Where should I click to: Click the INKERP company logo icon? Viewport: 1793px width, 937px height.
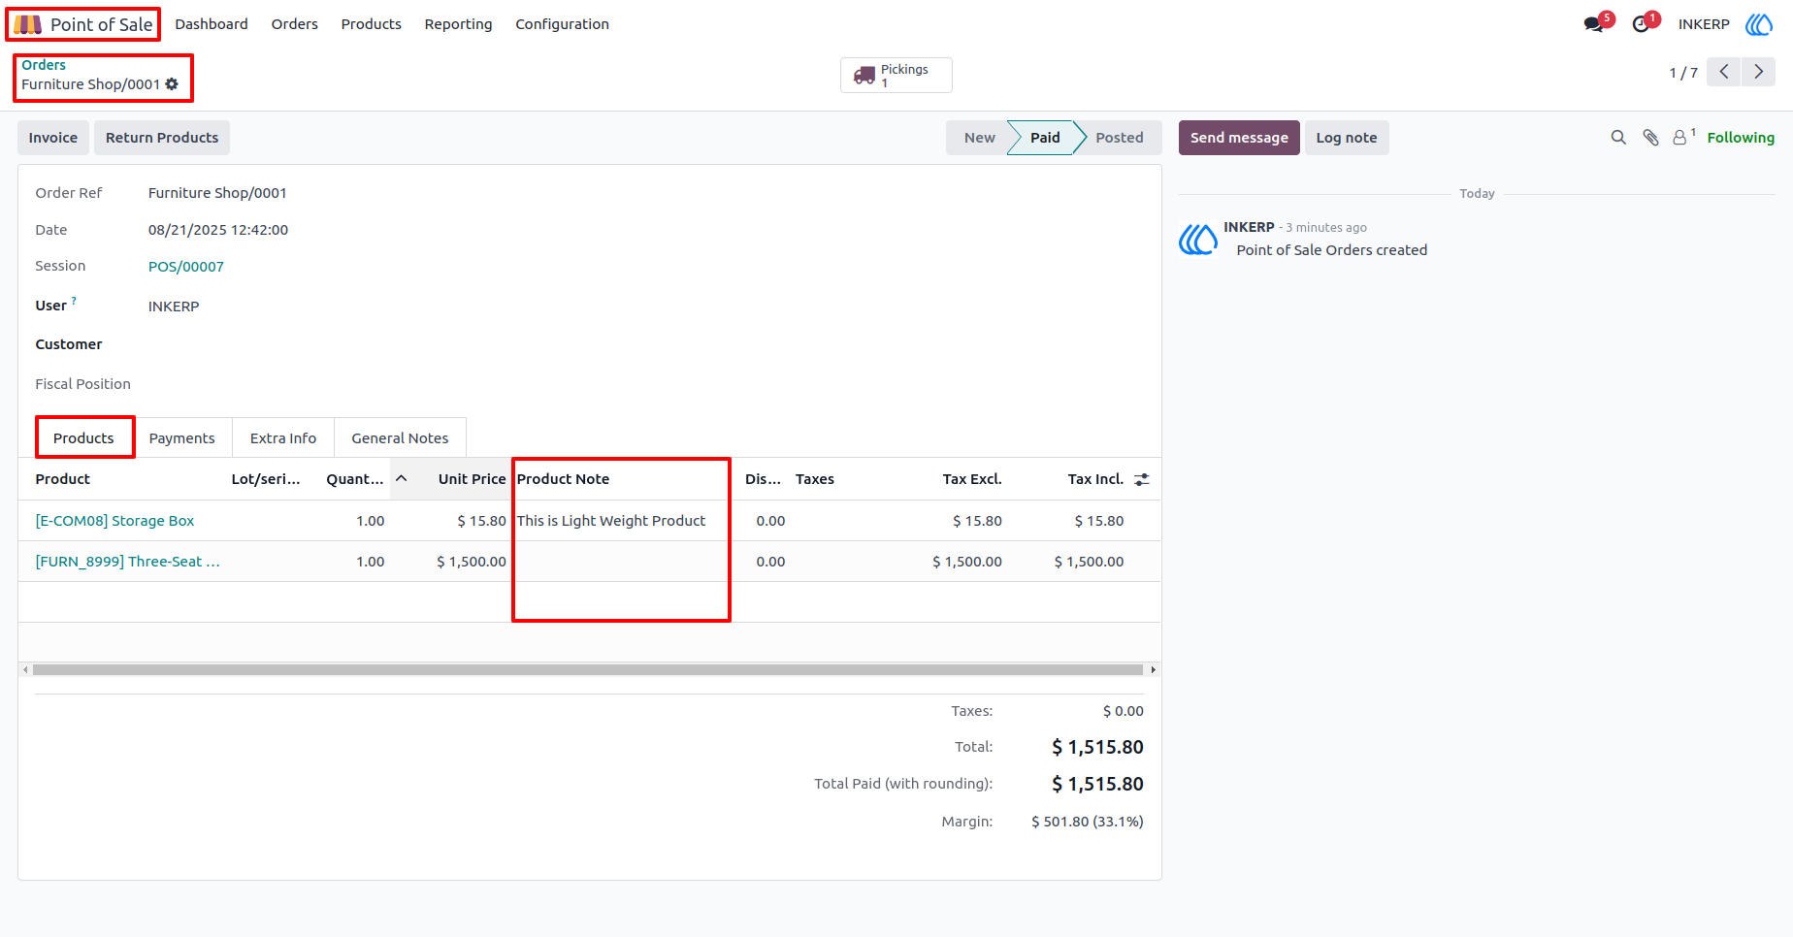[1759, 24]
